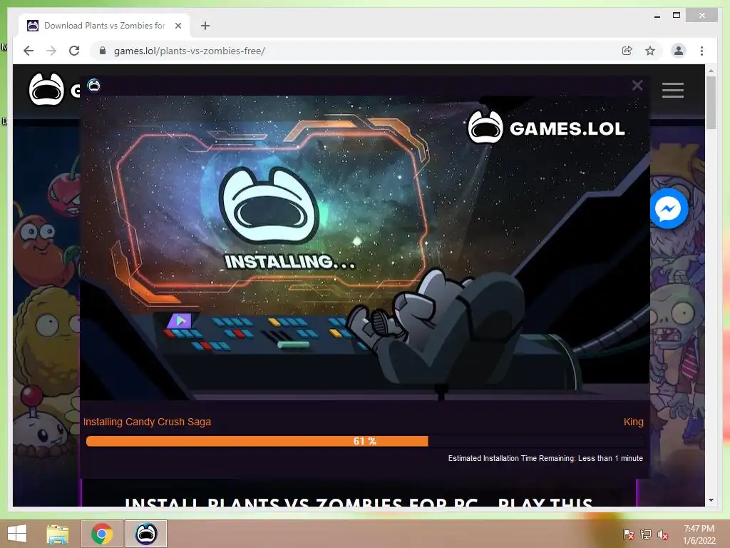Open the Messenger chat bubble
Image resolution: width=730 pixels, height=548 pixels.
(669, 209)
